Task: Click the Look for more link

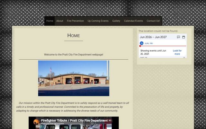Action: (x=177, y=52)
